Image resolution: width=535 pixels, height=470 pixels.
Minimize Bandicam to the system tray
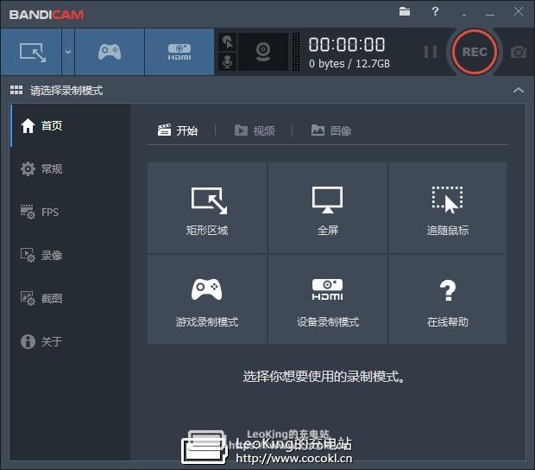tap(464, 14)
